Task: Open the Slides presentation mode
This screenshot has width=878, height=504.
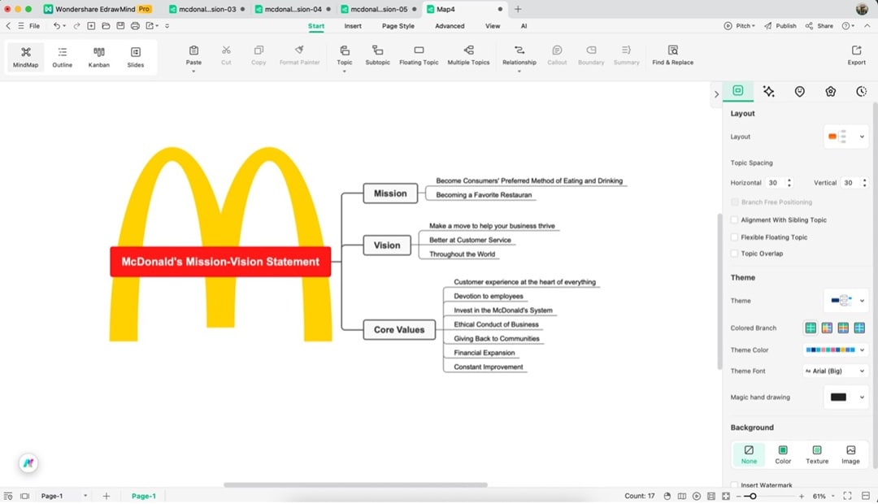Action: pos(135,55)
